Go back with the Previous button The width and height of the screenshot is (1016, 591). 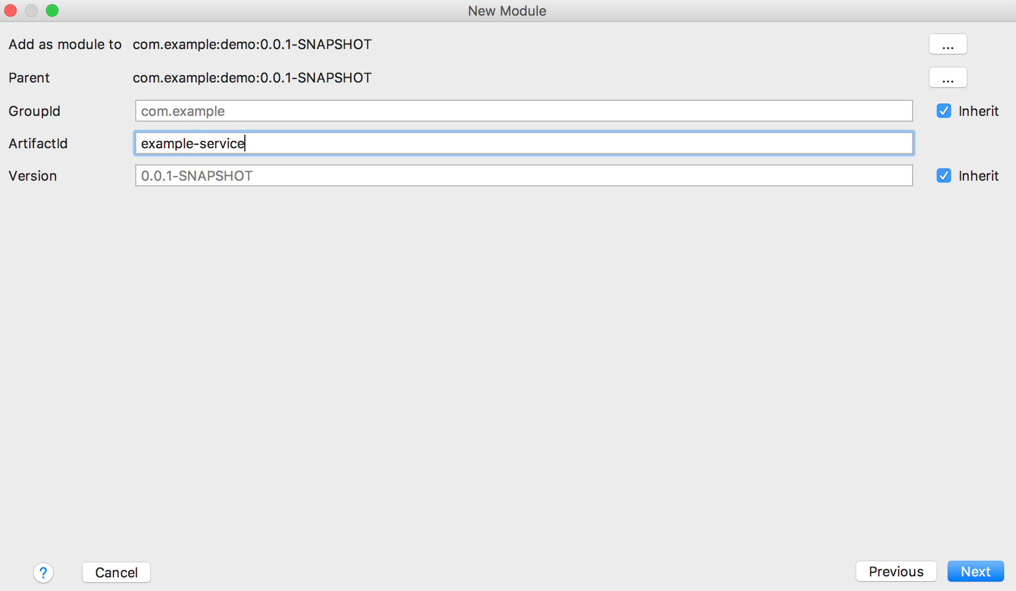(896, 572)
